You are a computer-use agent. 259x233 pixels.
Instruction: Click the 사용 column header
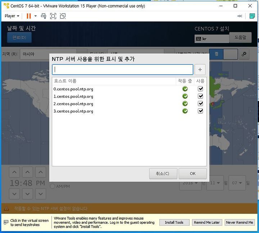pyautogui.click(x=200, y=81)
